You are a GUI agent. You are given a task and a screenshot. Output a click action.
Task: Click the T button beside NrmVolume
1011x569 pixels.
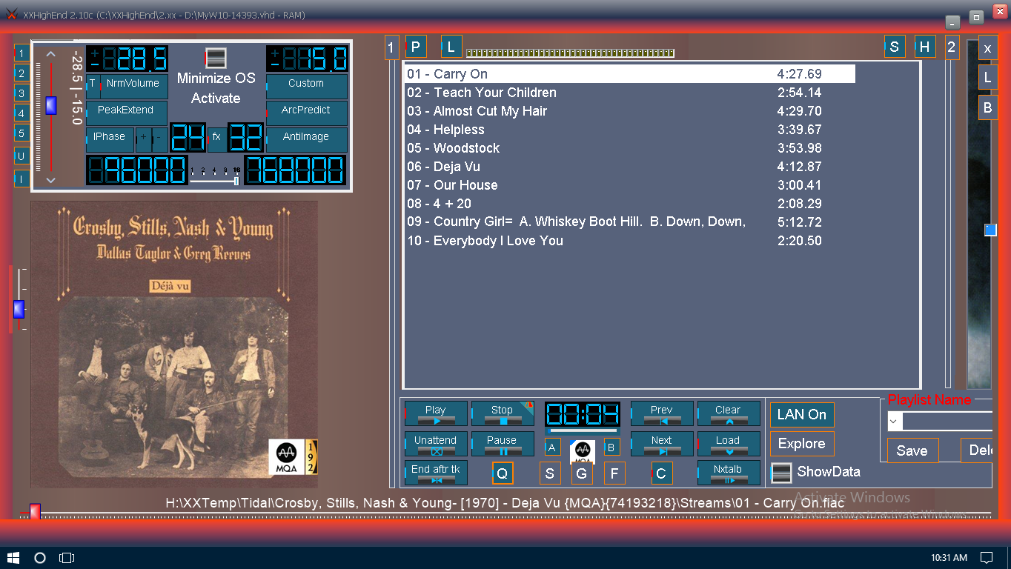point(93,86)
